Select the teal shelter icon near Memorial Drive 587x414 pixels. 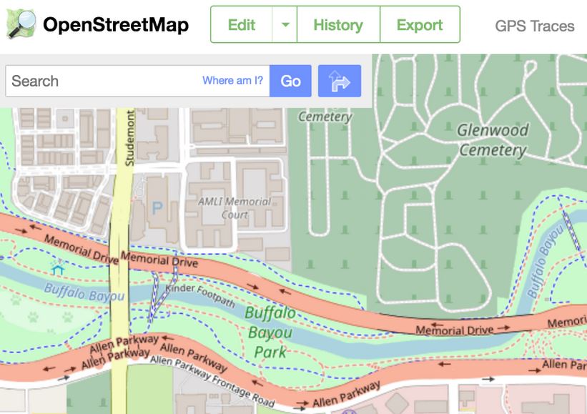pos(58,267)
